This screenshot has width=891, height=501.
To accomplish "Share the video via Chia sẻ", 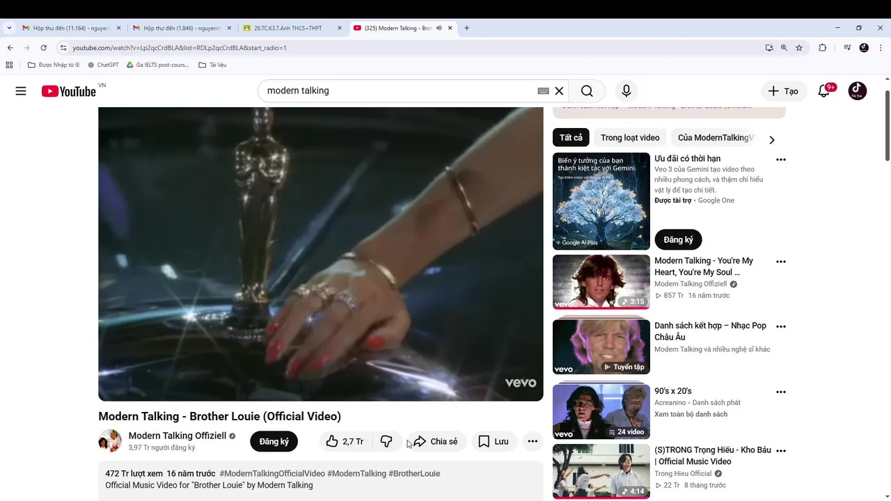I will click(436, 441).
